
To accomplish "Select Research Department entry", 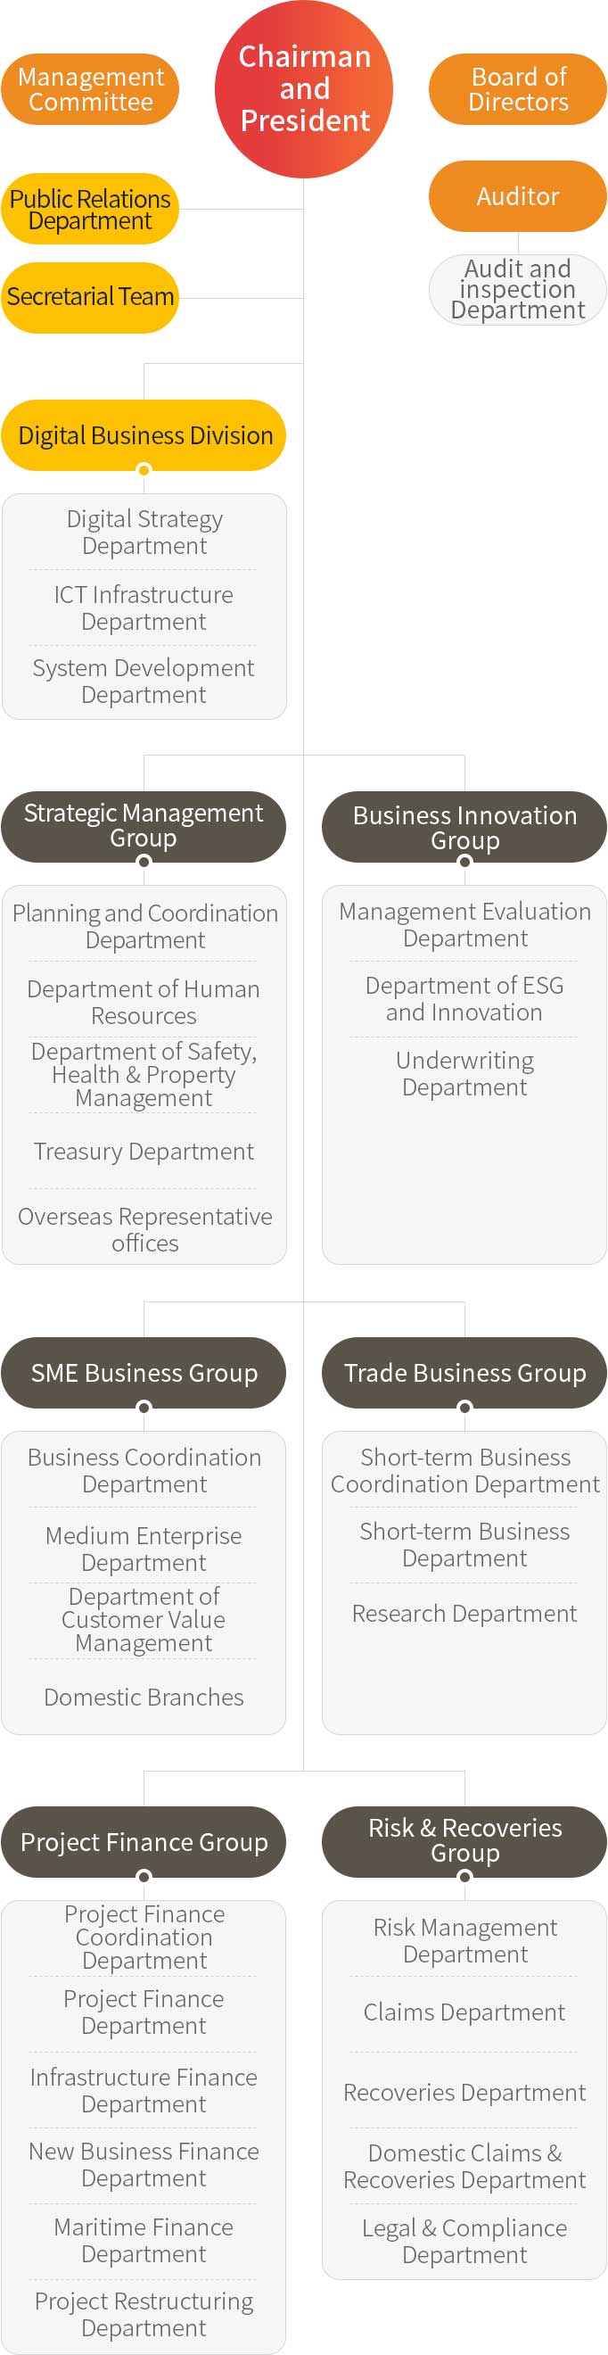I will 464,1614.
